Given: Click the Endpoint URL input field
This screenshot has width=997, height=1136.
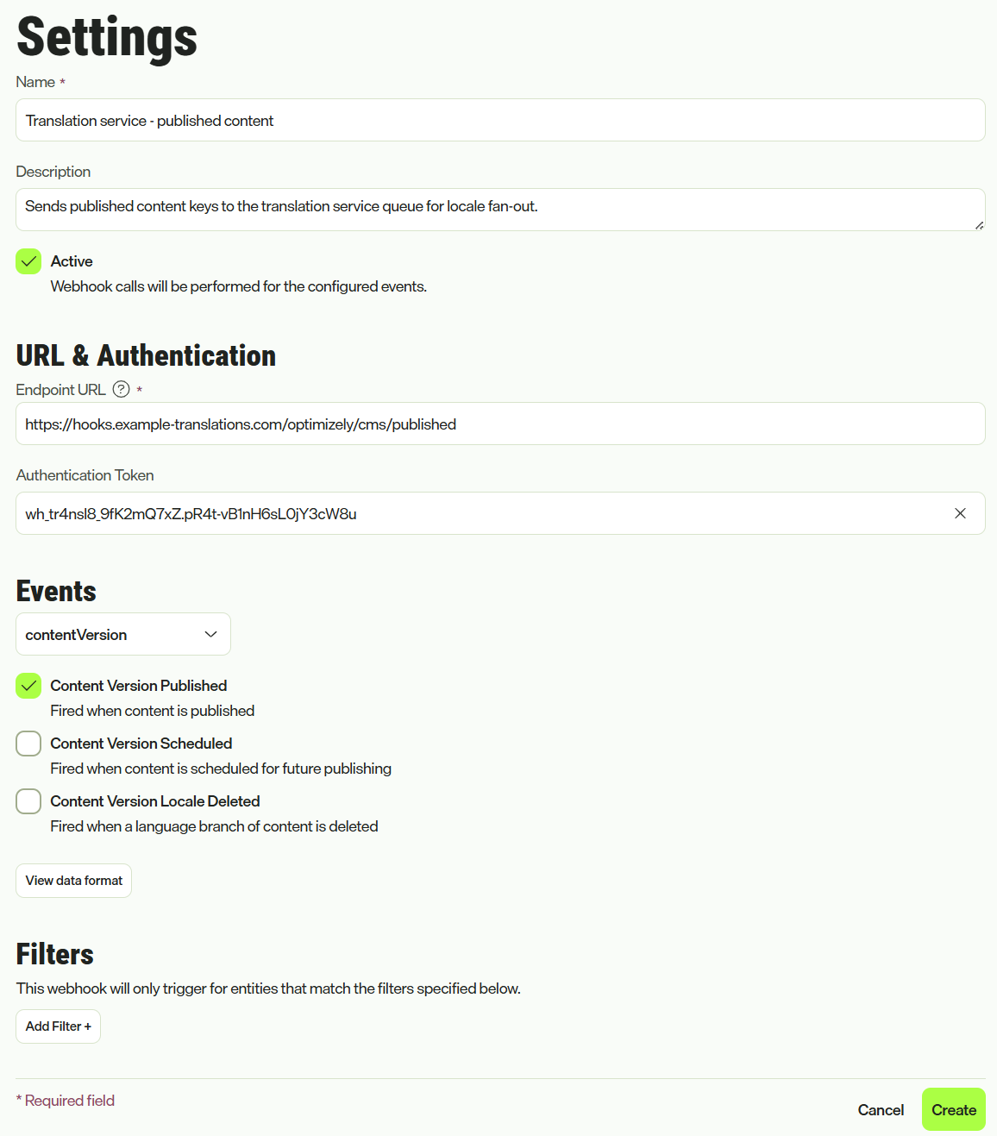Looking at the screenshot, I should coord(500,424).
